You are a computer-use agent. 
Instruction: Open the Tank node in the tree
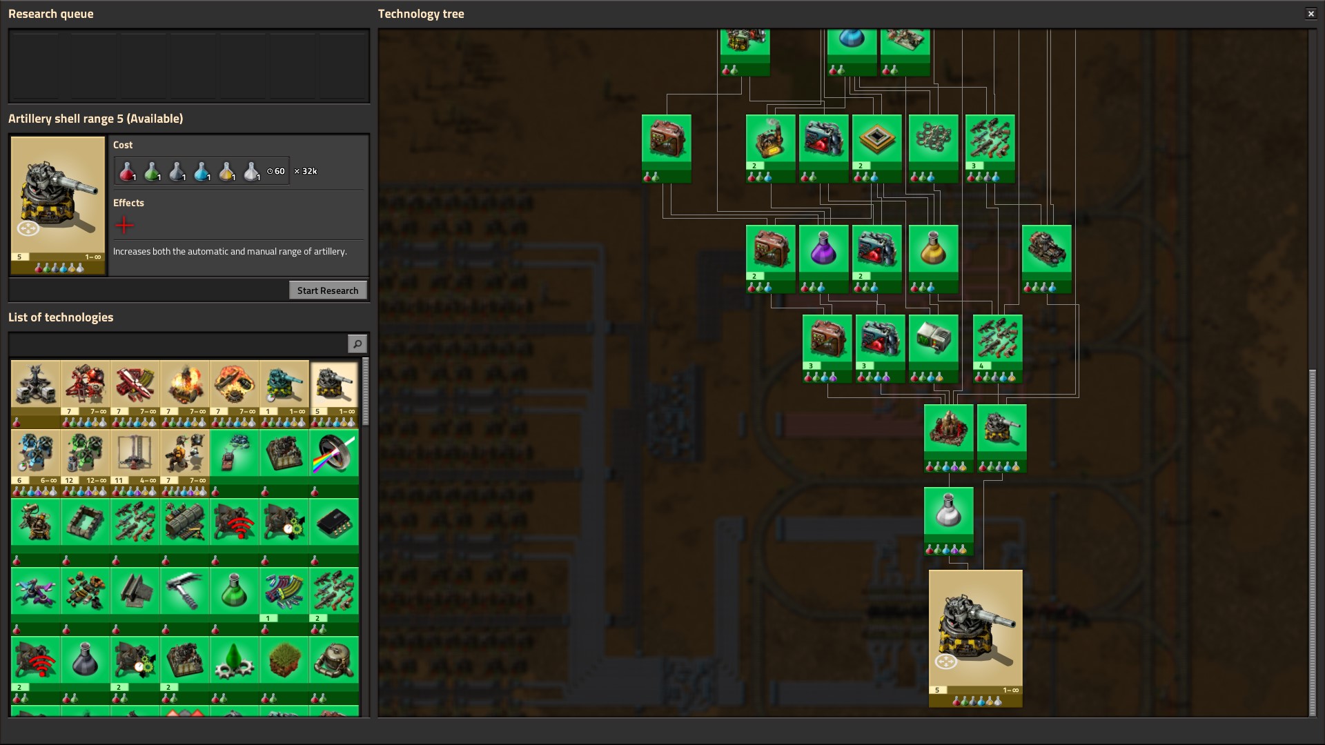[1047, 259]
